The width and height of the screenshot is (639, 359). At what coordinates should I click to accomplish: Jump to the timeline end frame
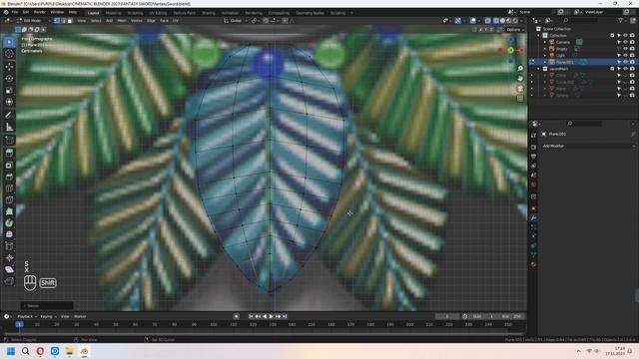click(285, 316)
